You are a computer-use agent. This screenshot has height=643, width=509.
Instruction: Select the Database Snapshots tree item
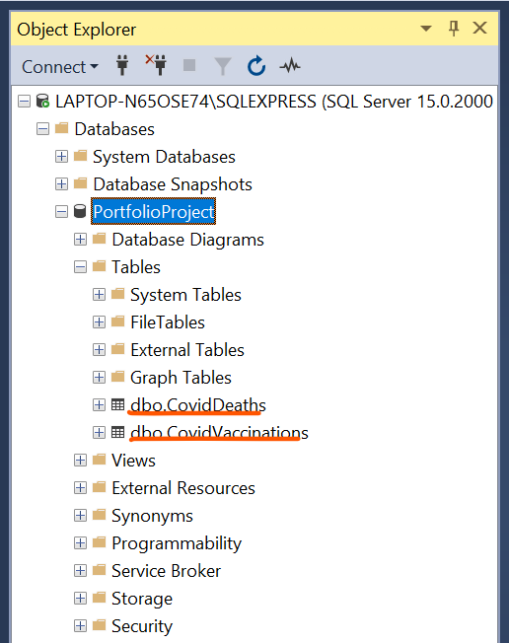pyautogui.click(x=173, y=184)
